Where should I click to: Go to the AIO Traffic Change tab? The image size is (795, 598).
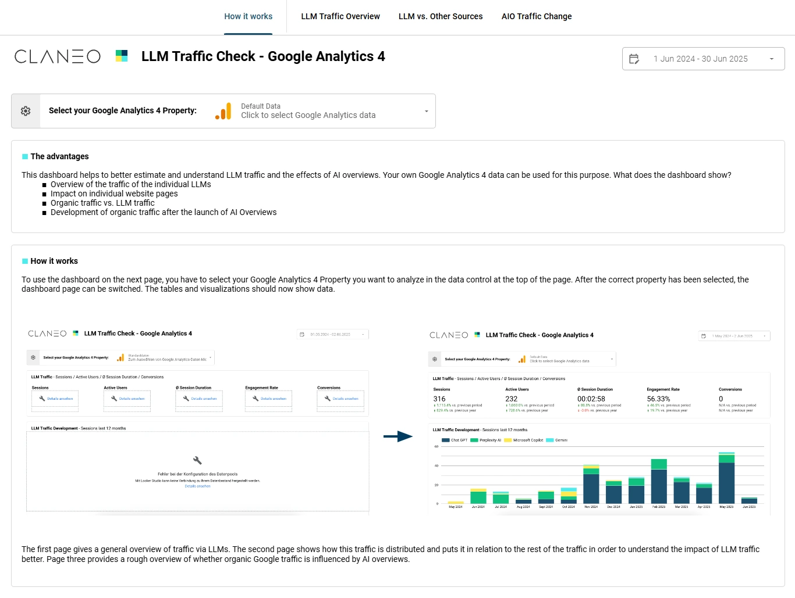point(537,16)
